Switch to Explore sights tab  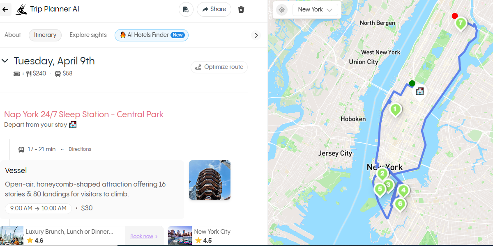click(88, 35)
